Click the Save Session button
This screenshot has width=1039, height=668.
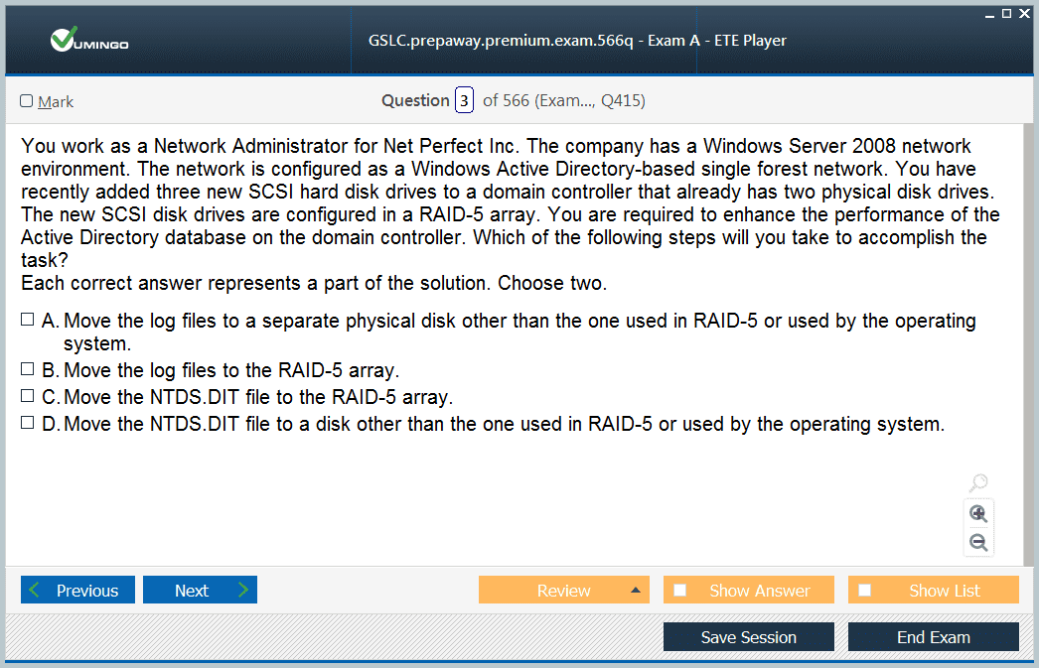coord(749,637)
